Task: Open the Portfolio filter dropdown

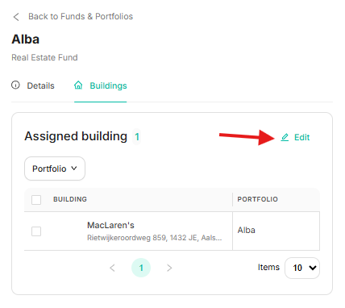Action: tap(55, 169)
